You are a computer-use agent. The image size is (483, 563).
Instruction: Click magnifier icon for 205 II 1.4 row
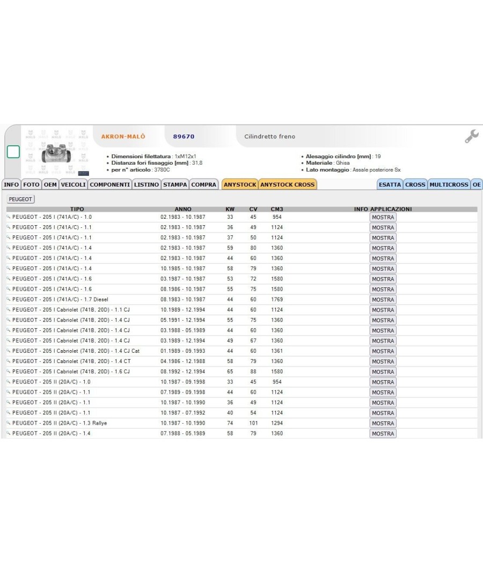tap(8, 433)
